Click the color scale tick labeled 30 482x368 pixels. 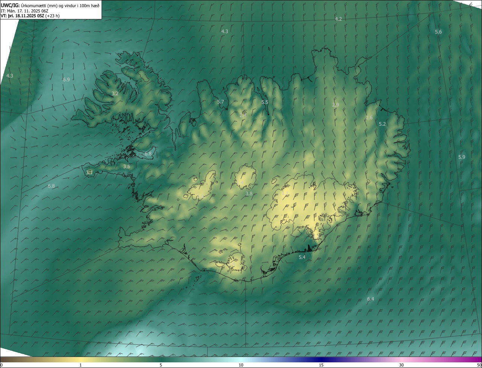click(401, 365)
